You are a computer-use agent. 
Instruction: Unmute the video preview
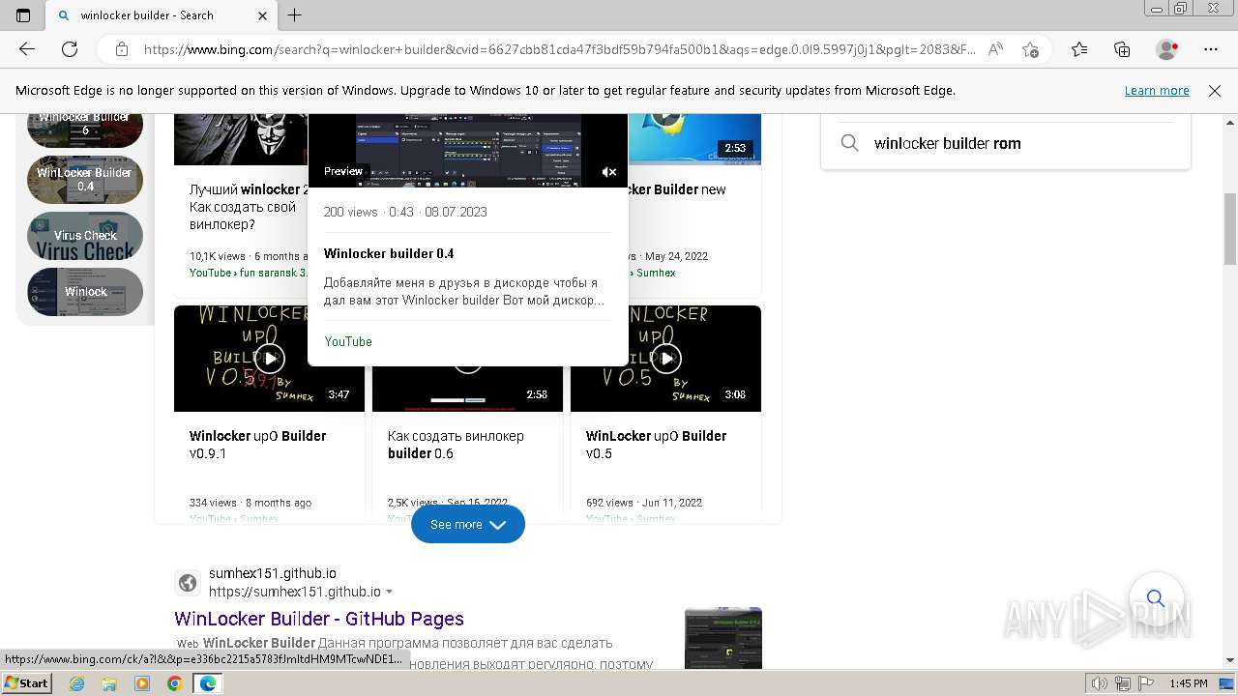click(609, 172)
